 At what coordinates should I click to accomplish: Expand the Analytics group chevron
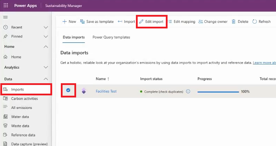pos(46,67)
